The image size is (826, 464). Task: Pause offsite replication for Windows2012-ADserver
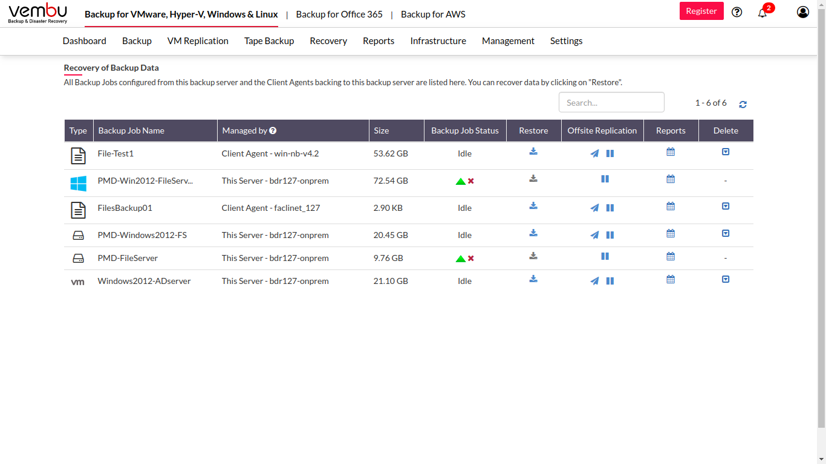point(610,281)
